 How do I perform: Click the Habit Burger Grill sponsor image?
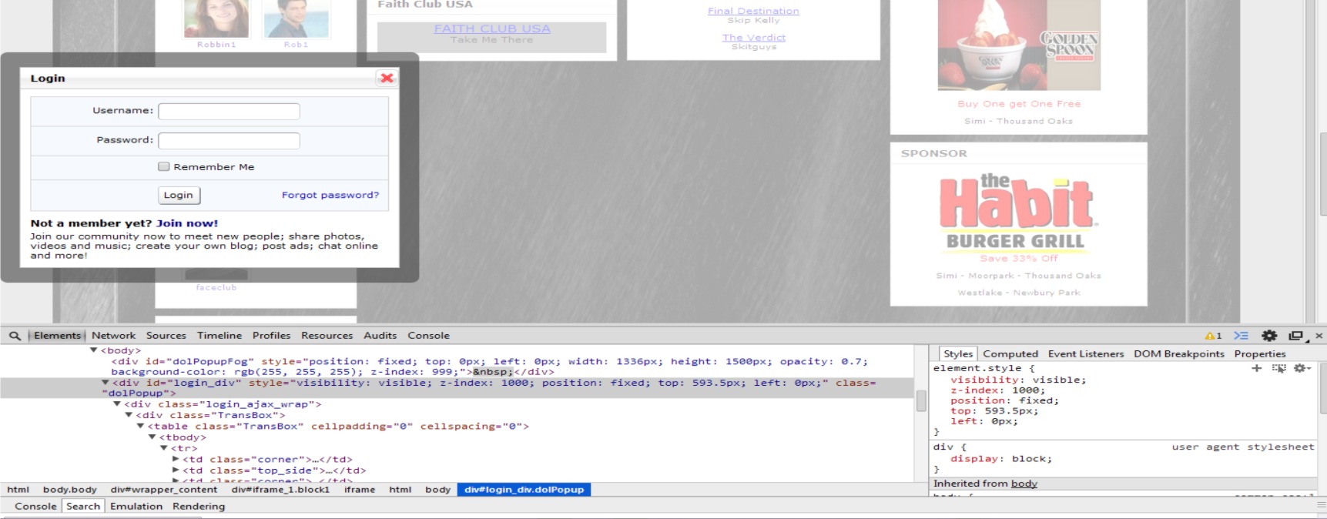[x=1018, y=212]
